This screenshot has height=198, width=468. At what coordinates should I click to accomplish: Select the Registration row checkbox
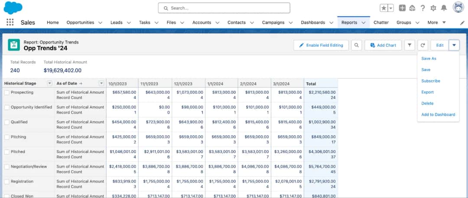click(x=6, y=182)
